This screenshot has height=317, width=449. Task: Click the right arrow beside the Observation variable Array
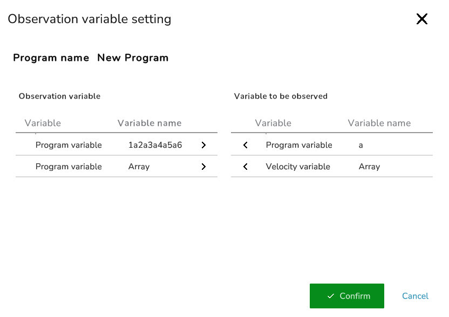[x=203, y=167]
